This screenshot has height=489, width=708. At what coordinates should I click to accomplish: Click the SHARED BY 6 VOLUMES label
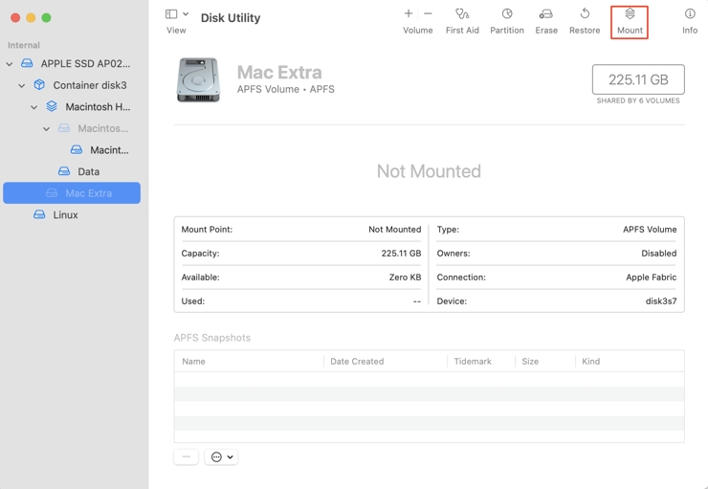(x=638, y=100)
